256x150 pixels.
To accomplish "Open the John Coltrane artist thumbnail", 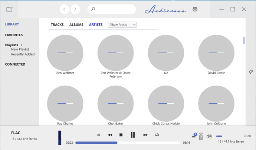I will click(216, 104).
